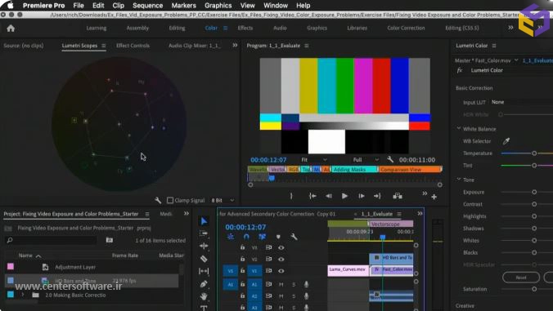Select the Razor tool
Image resolution: width=553 pixels, height=311 pixels.
click(204, 259)
